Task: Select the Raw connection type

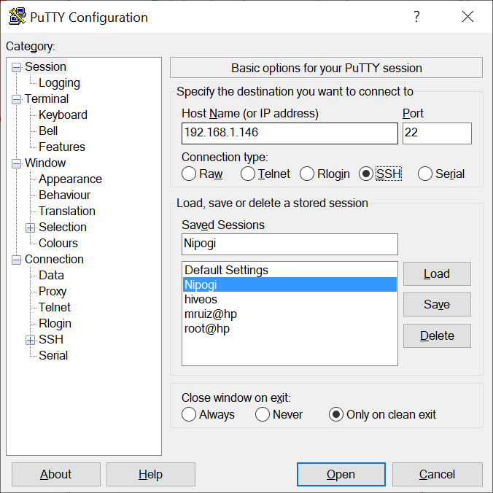Action: 189,174
